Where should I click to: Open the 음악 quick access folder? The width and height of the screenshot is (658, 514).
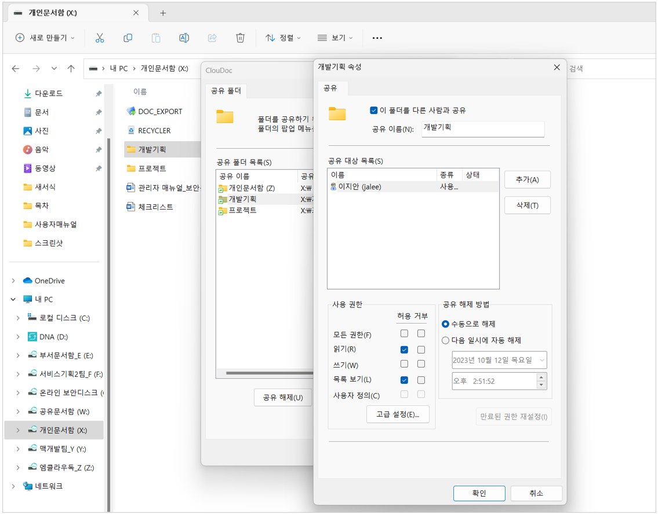coord(42,149)
